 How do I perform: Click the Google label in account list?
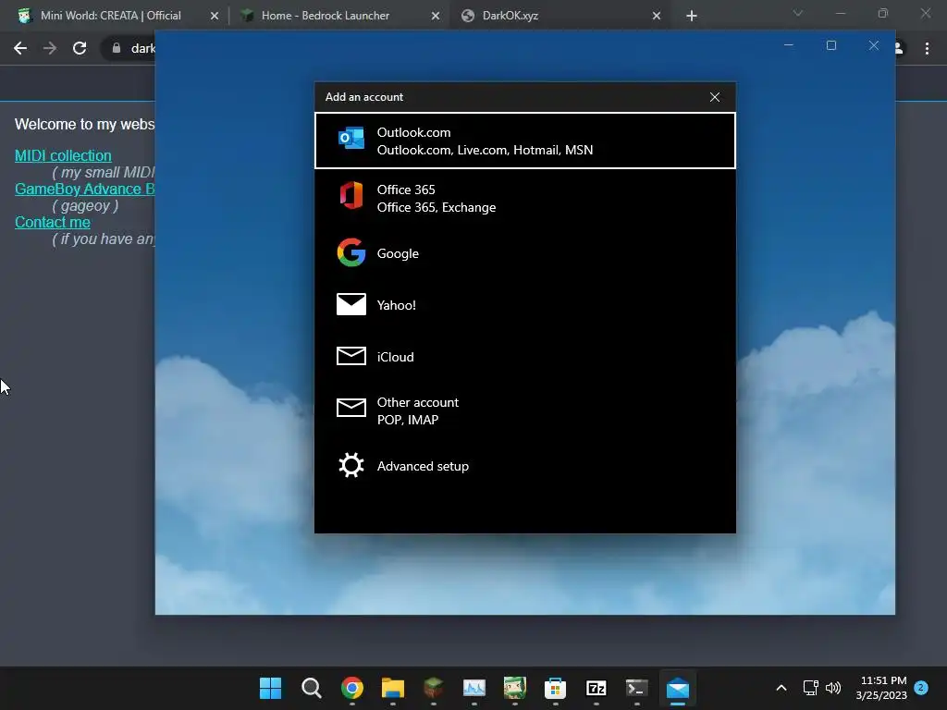pos(398,253)
